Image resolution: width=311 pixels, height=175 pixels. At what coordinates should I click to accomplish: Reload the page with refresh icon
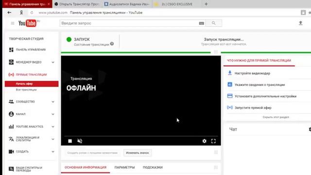[x=32, y=13]
